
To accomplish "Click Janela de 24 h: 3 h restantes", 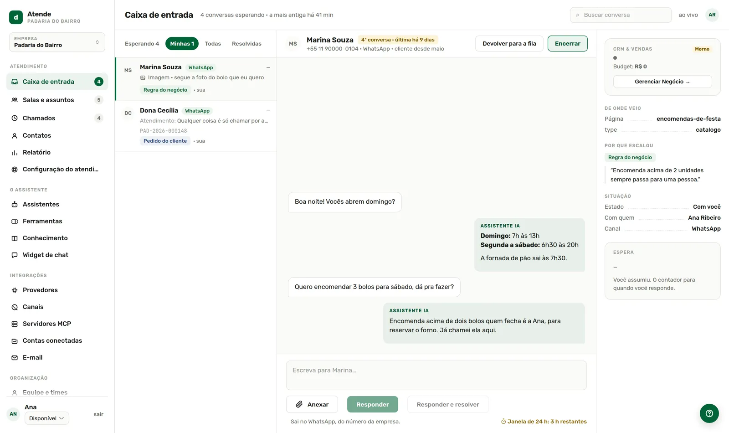I will tap(544, 422).
